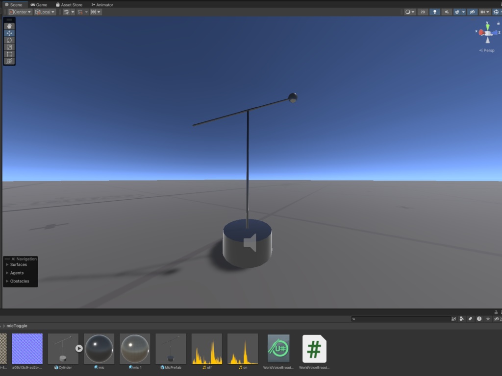Select the Rect transform tool

click(9, 54)
